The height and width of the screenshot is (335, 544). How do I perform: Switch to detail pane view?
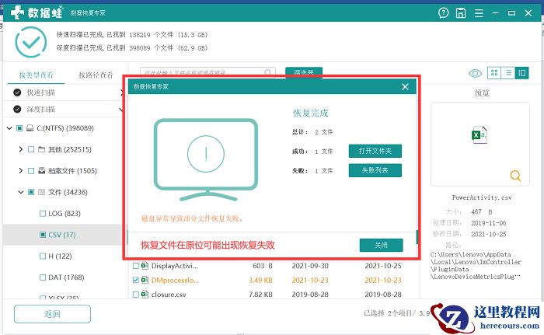pyautogui.click(x=521, y=73)
